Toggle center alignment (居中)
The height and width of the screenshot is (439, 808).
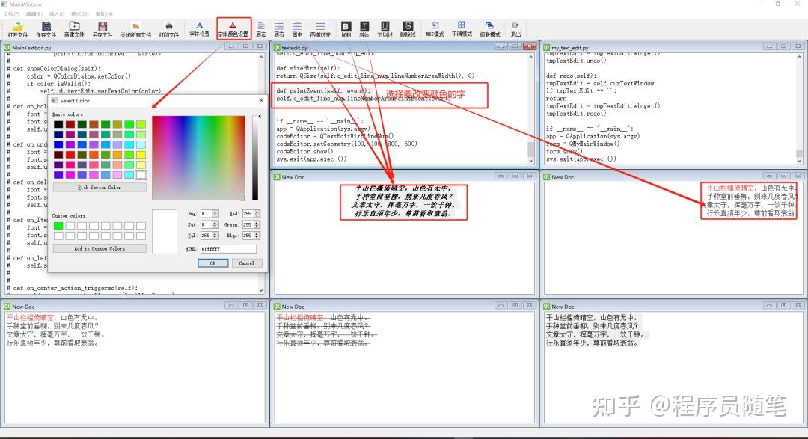pyautogui.click(x=298, y=28)
